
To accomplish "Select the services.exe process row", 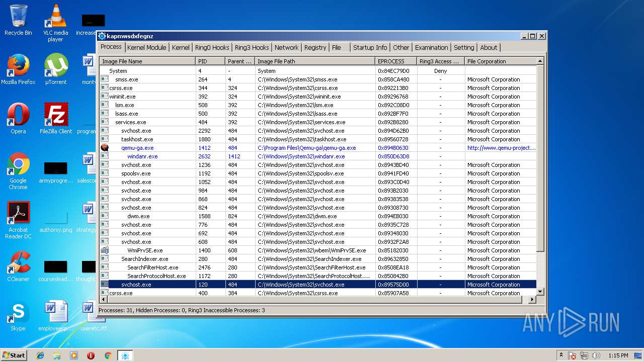I will point(318,122).
